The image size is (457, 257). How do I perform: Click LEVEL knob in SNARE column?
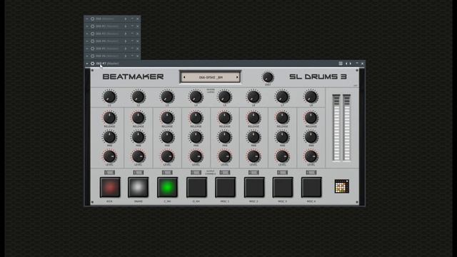(x=138, y=156)
